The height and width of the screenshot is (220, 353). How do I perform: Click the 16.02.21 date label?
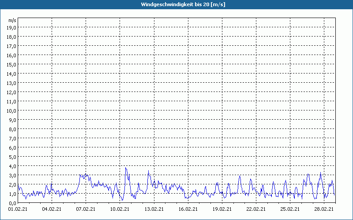[188, 209]
